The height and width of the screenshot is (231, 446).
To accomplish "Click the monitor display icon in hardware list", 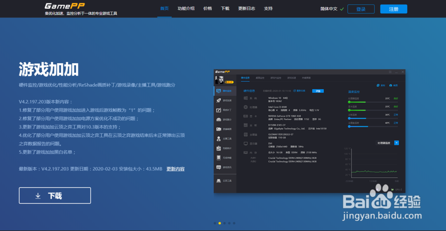I will pyautogui.click(x=245, y=144).
